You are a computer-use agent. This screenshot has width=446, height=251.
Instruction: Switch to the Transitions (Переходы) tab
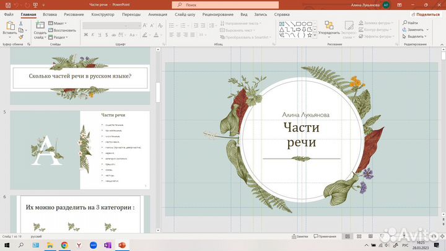pos(131,14)
